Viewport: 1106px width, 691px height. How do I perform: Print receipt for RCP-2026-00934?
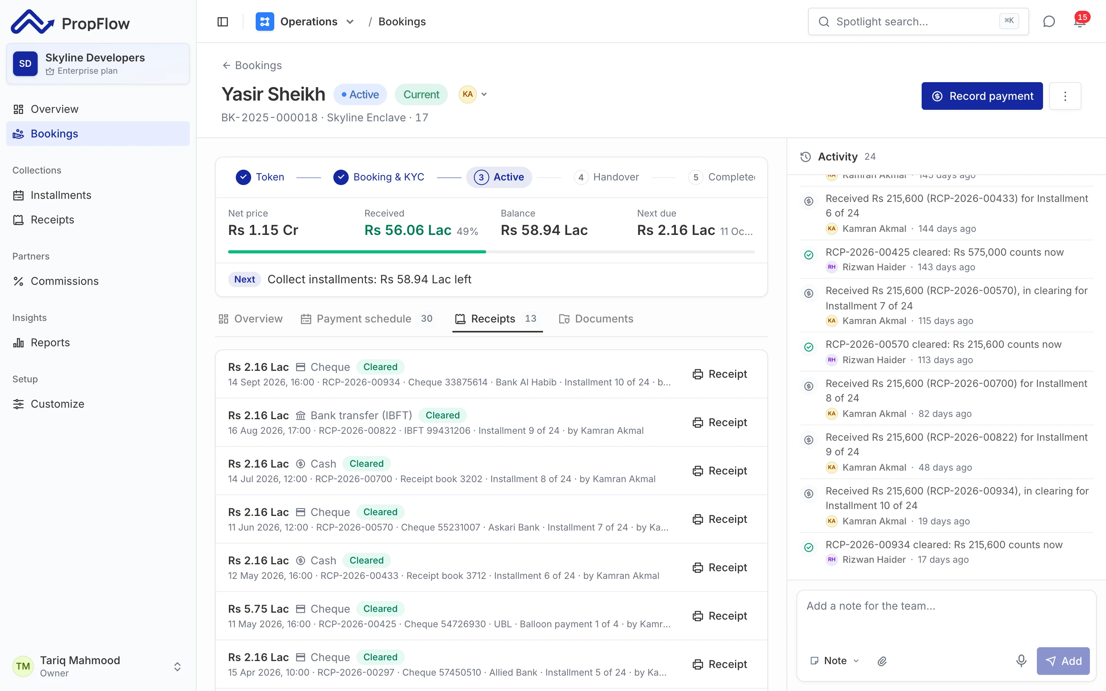point(720,374)
